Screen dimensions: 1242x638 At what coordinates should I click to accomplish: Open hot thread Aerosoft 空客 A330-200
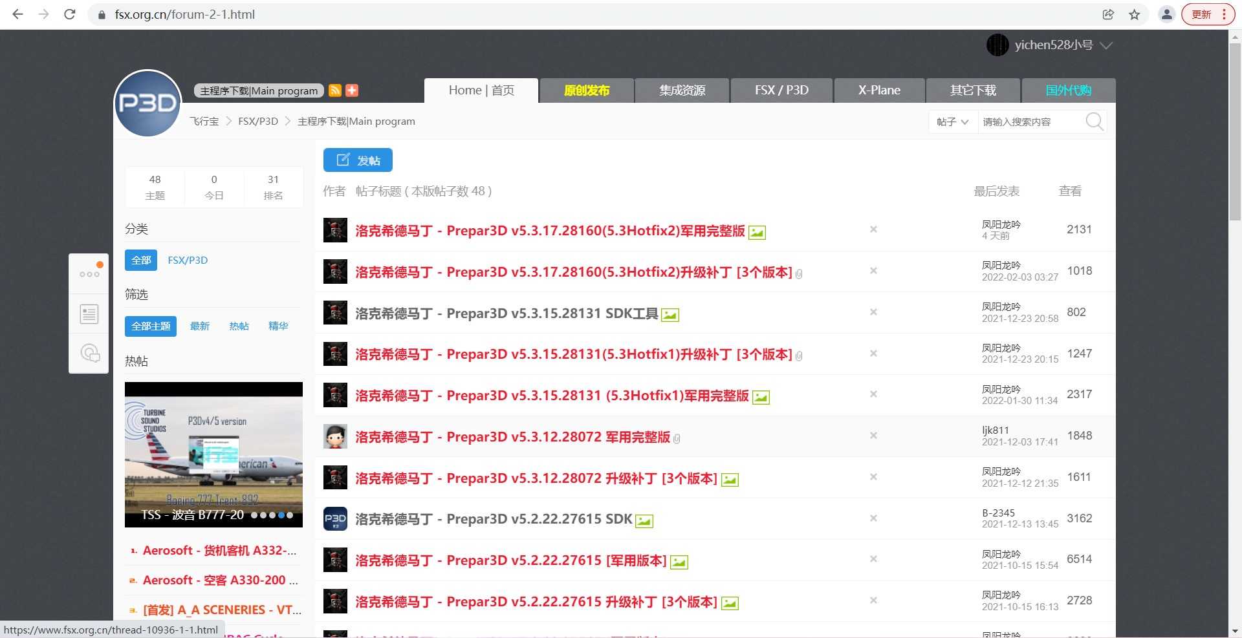pyautogui.click(x=220, y=580)
